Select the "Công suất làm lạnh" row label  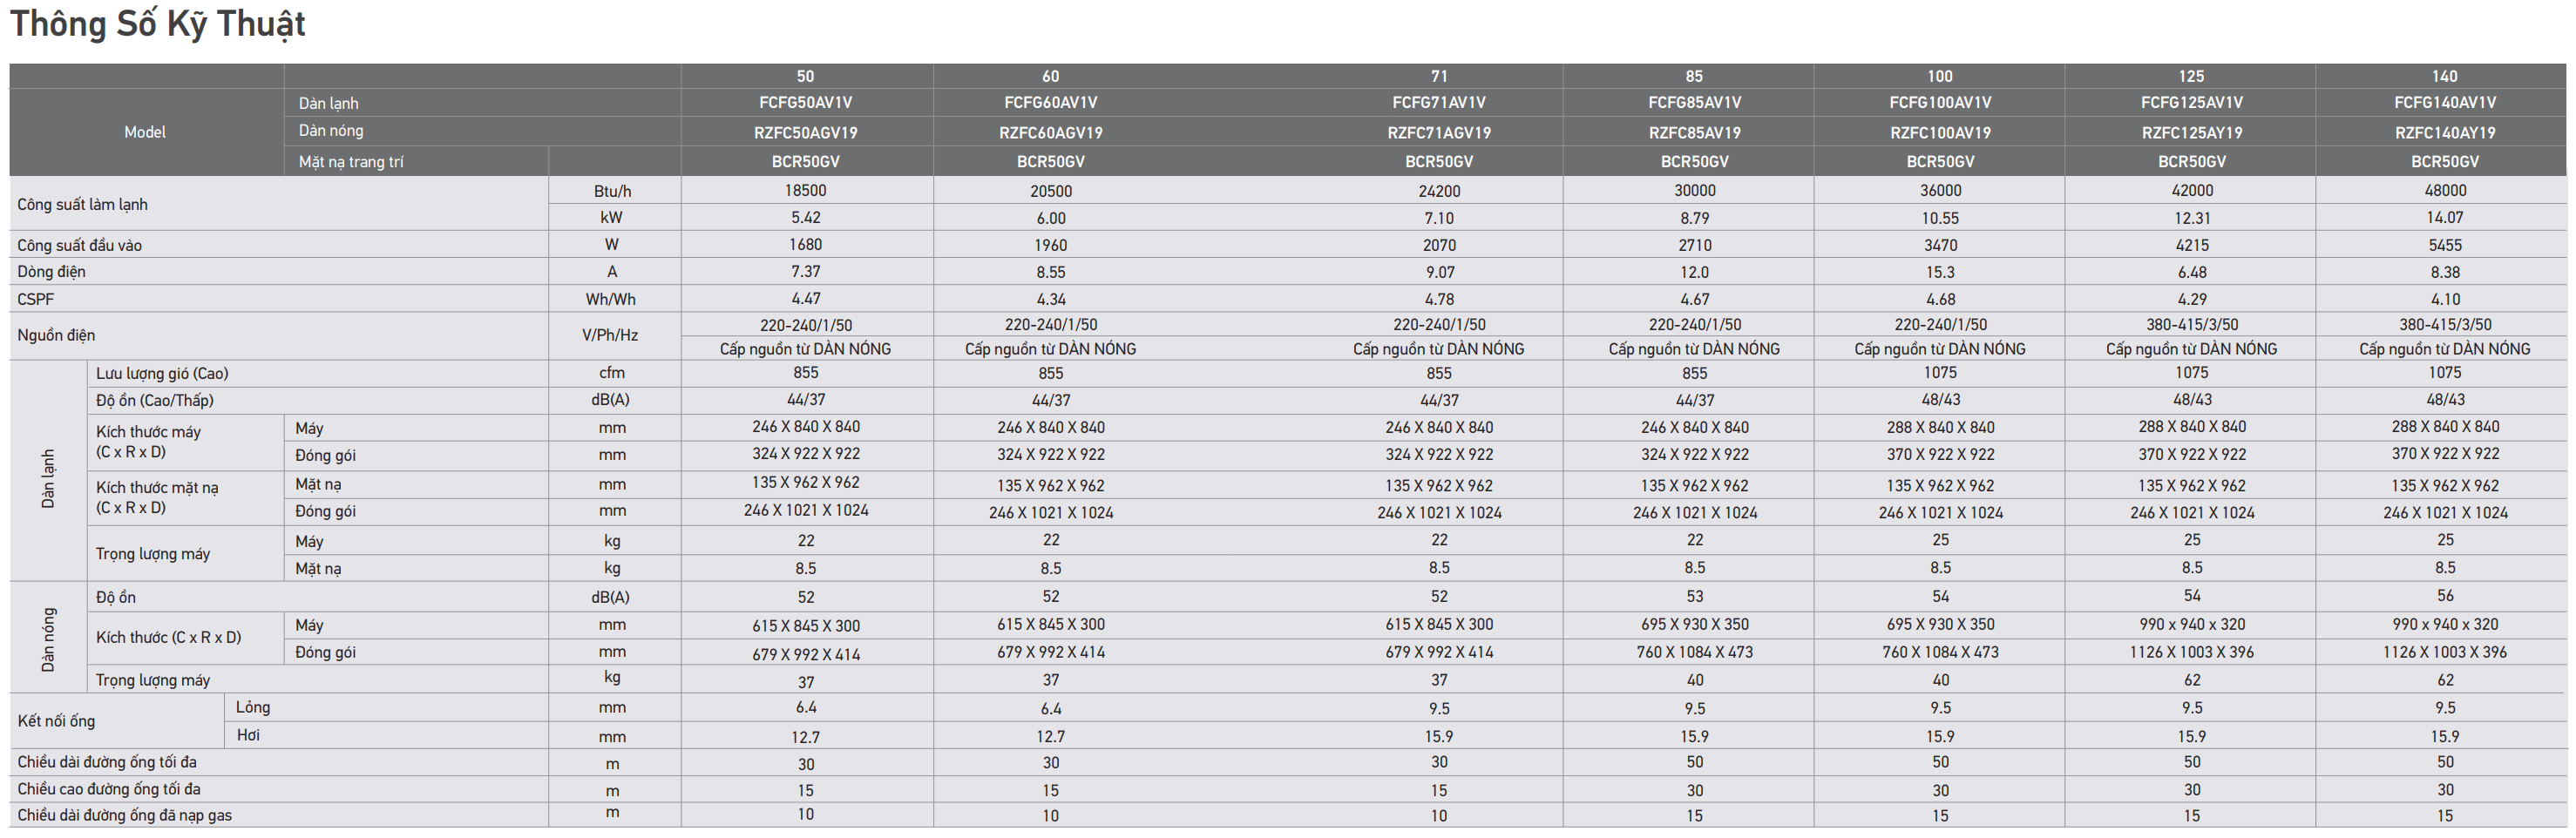pyautogui.click(x=82, y=205)
